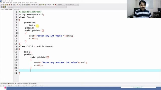161x90 pixels.
Task: Switch to the Project side tab
Action: (x=2, y=9)
